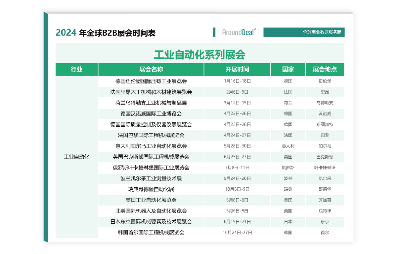This screenshot has width=397, height=254.
Task: Click the country cell '韩国'
Action: (x=288, y=232)
